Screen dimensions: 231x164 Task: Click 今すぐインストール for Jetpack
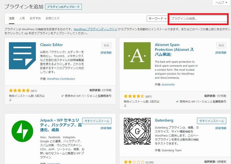pos(97,121)
